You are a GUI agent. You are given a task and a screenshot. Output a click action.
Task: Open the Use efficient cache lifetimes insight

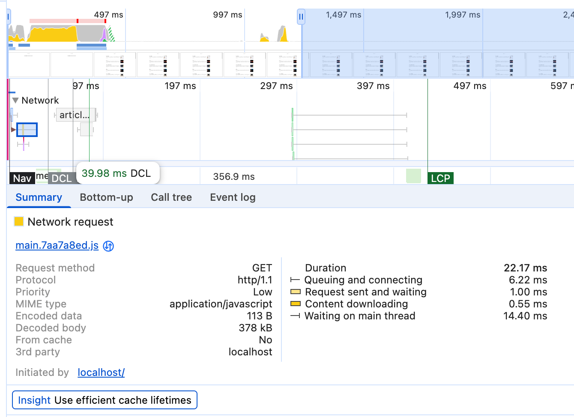click(x=105, y=400)
